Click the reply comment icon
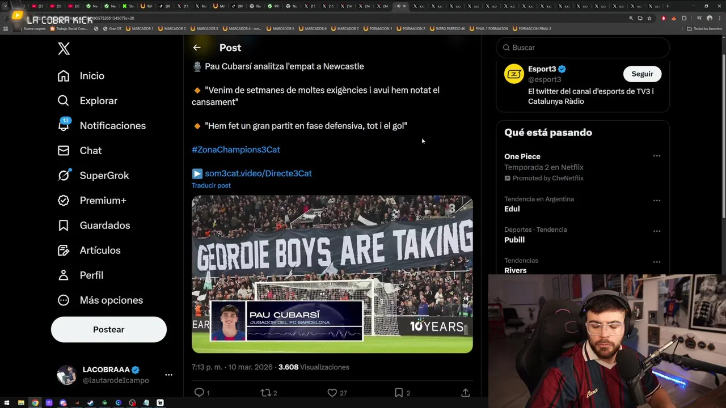 point(199,392)
